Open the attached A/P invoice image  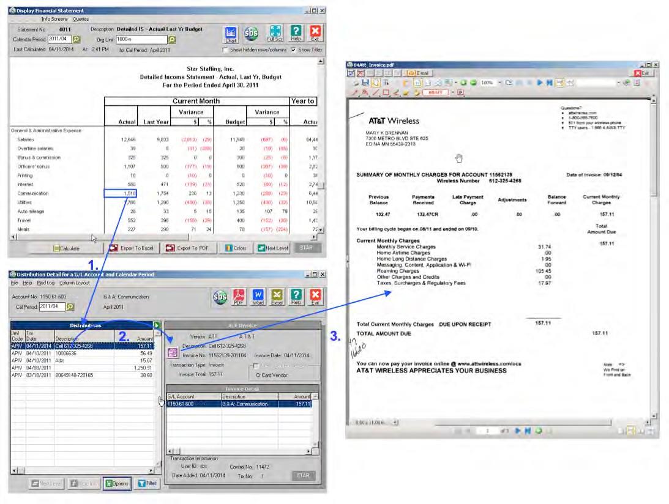(x=173, y=353)
